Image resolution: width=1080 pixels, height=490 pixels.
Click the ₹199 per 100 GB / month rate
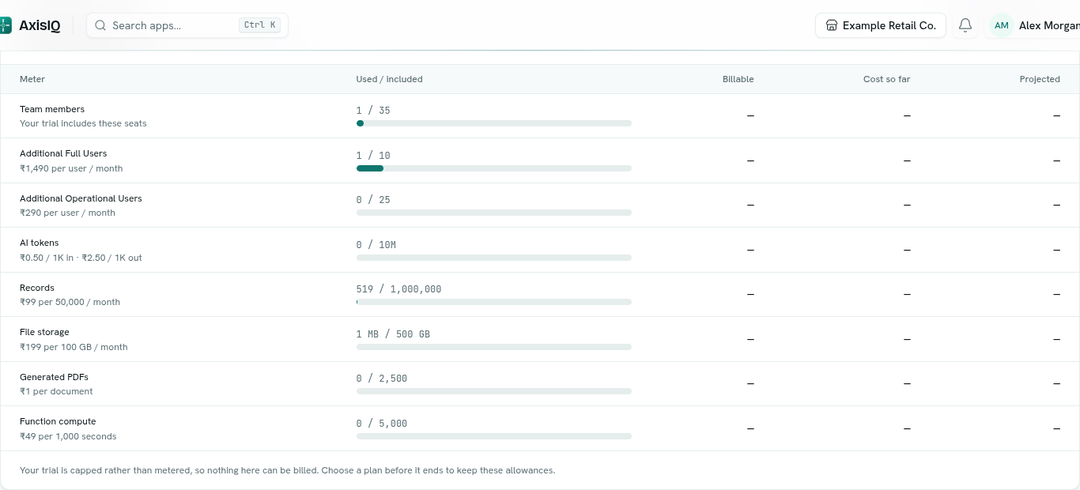(74, 347)
